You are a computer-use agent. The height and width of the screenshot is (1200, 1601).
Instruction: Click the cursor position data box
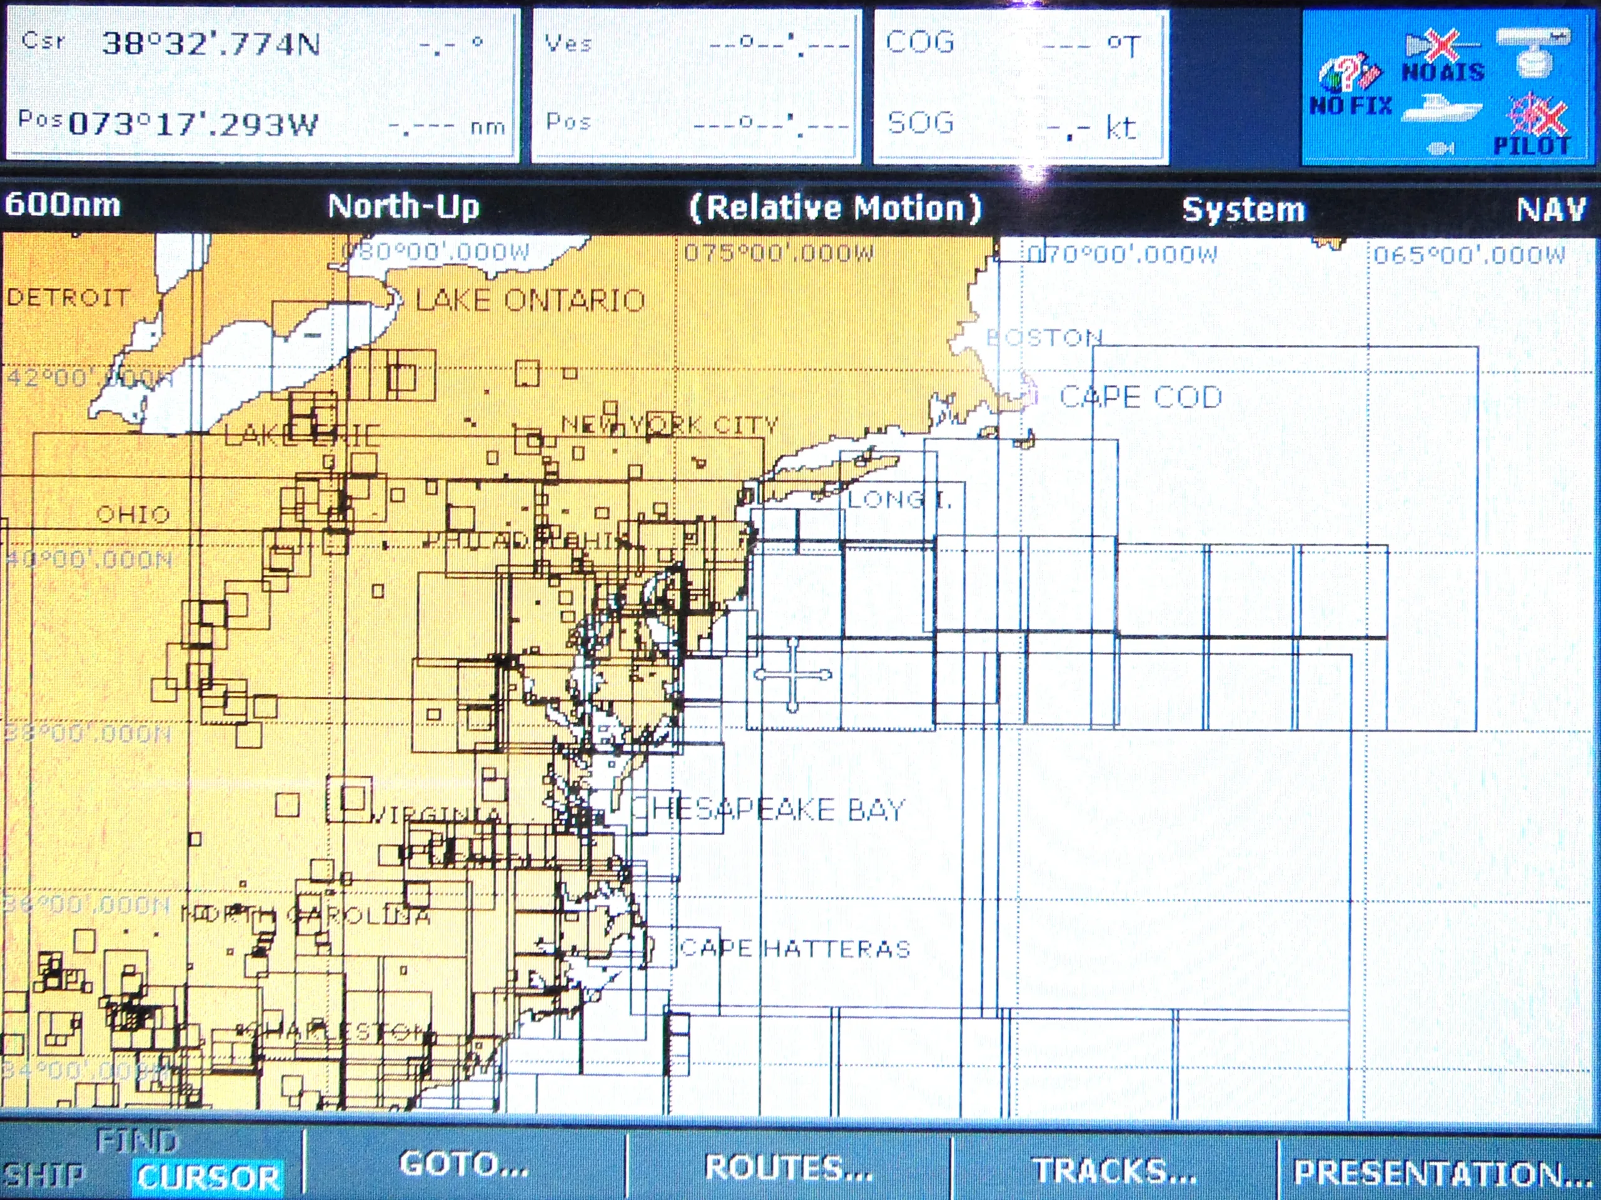coord(261,83)
